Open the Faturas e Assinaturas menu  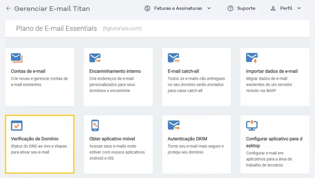click(178, 8)
